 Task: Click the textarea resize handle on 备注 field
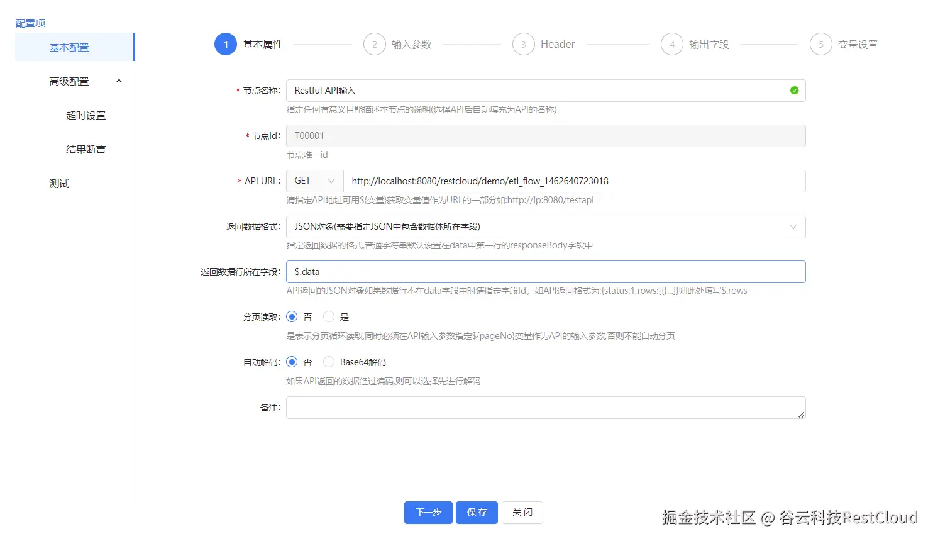tap(801, 416)
